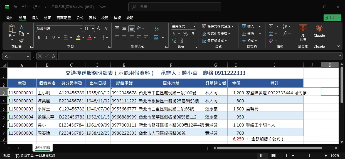This screenshot has width=345, height=159.
Task: Toggle top vertical alignment
Action: point(117,29)
